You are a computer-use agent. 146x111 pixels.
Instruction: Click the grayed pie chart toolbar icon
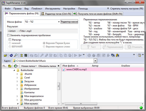[94, 55]
